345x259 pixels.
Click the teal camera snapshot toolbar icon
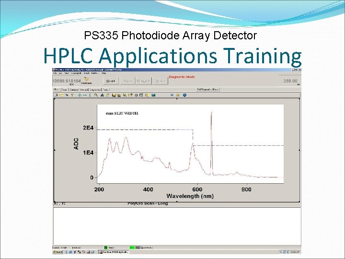[x=153, y=95]
